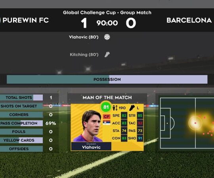Click the Global Challenge Cup match title
The height and width of the screenshot is (178, 214).
tap(107, 13)
